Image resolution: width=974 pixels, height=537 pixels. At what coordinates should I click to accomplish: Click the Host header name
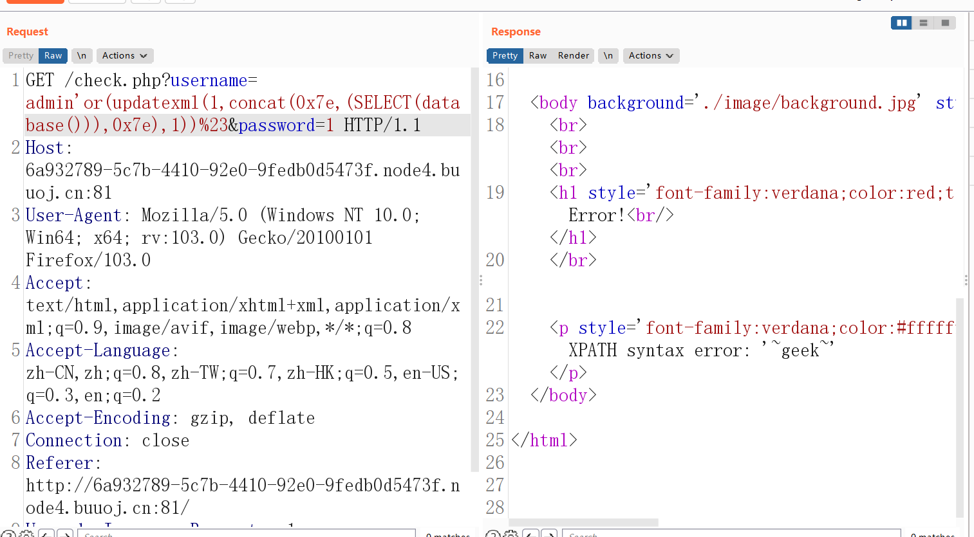[x=44, y=148]
